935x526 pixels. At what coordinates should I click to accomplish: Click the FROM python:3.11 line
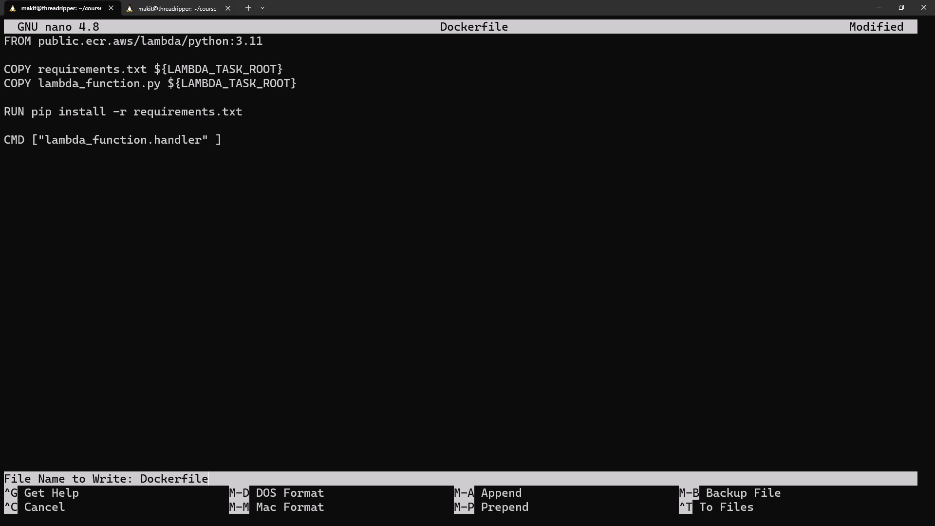[x=133, y=41]
